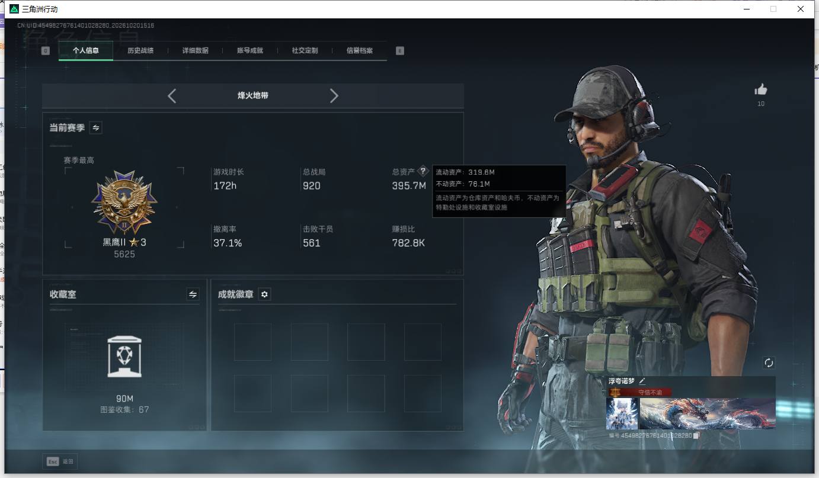Go to next mode with right chevron
The image size is (819, 478).
coord(334,95)
